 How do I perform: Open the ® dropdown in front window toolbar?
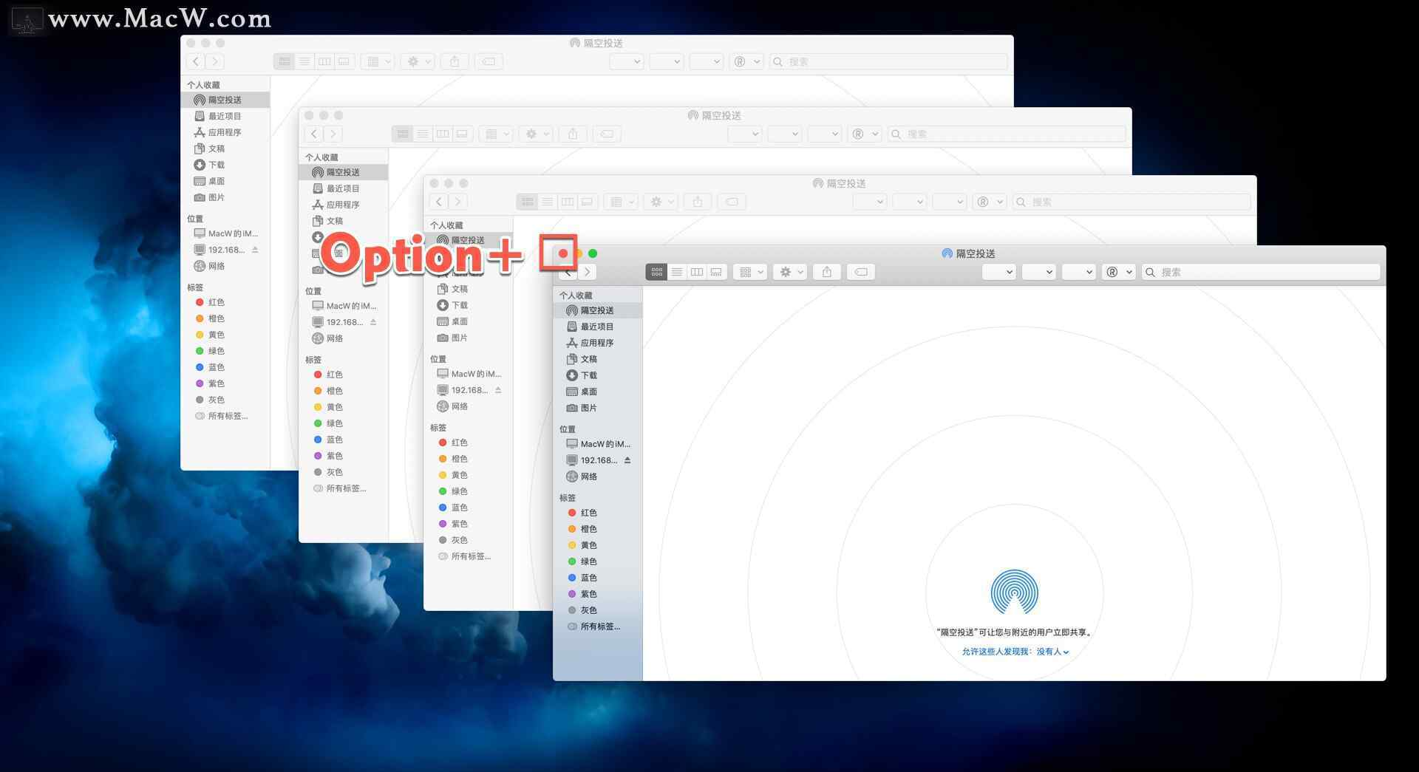click(x=1118, y=272)
